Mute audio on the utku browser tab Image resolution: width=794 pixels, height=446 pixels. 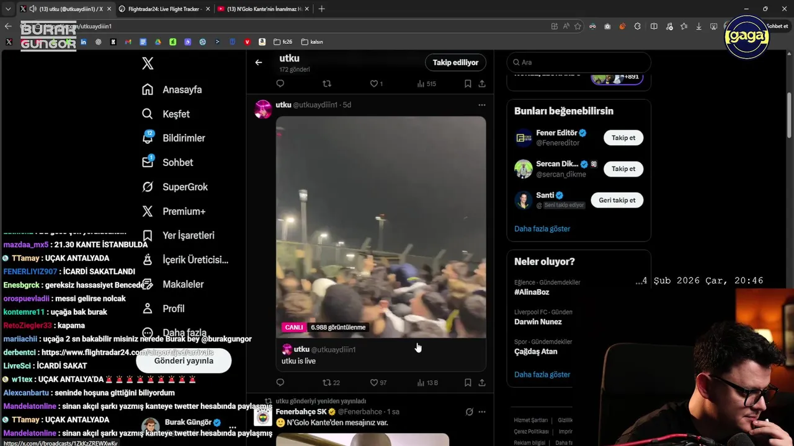(33, 9)
